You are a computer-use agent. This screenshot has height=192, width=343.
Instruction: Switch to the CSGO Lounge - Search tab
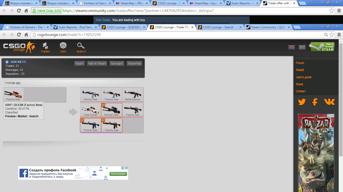(x=218, y=27)
